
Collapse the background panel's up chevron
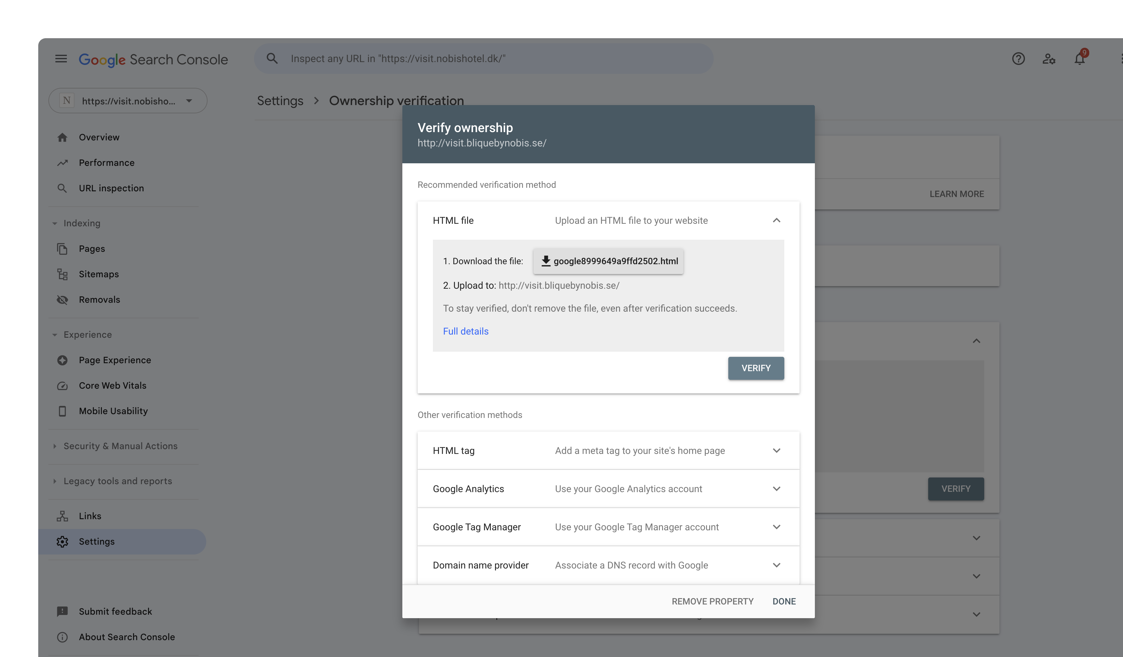[x=976, y=341]
